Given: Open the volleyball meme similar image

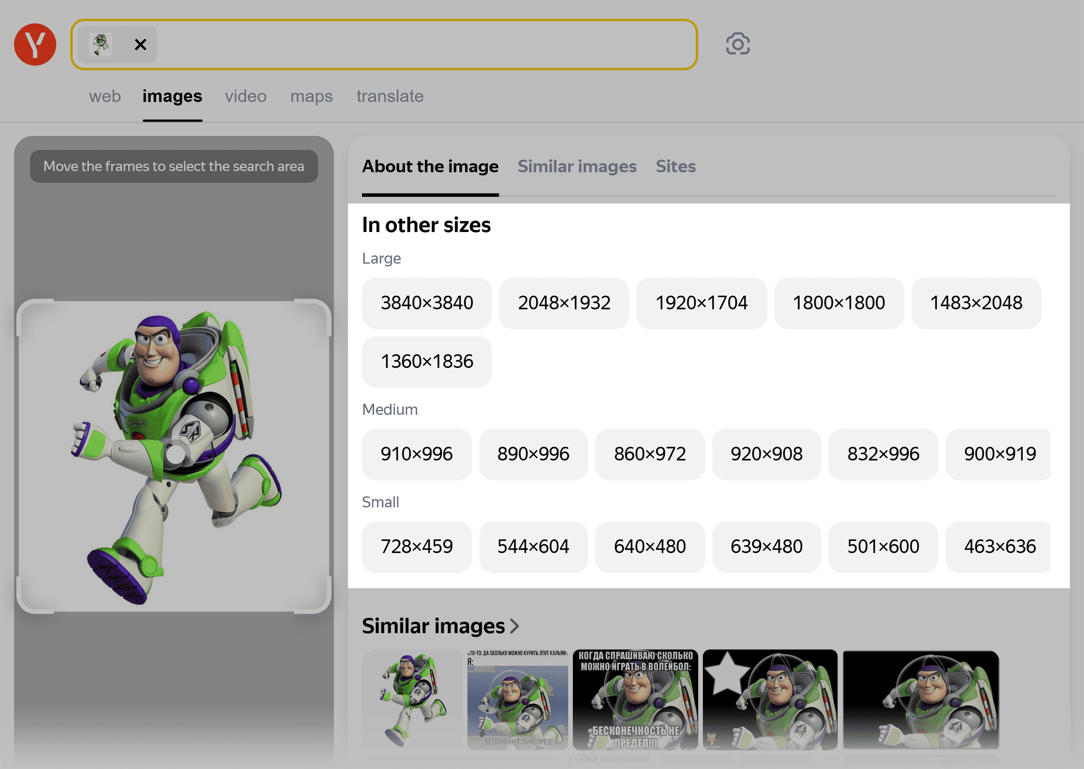Looking at the screenshot, I should click(x=635, y=700).
